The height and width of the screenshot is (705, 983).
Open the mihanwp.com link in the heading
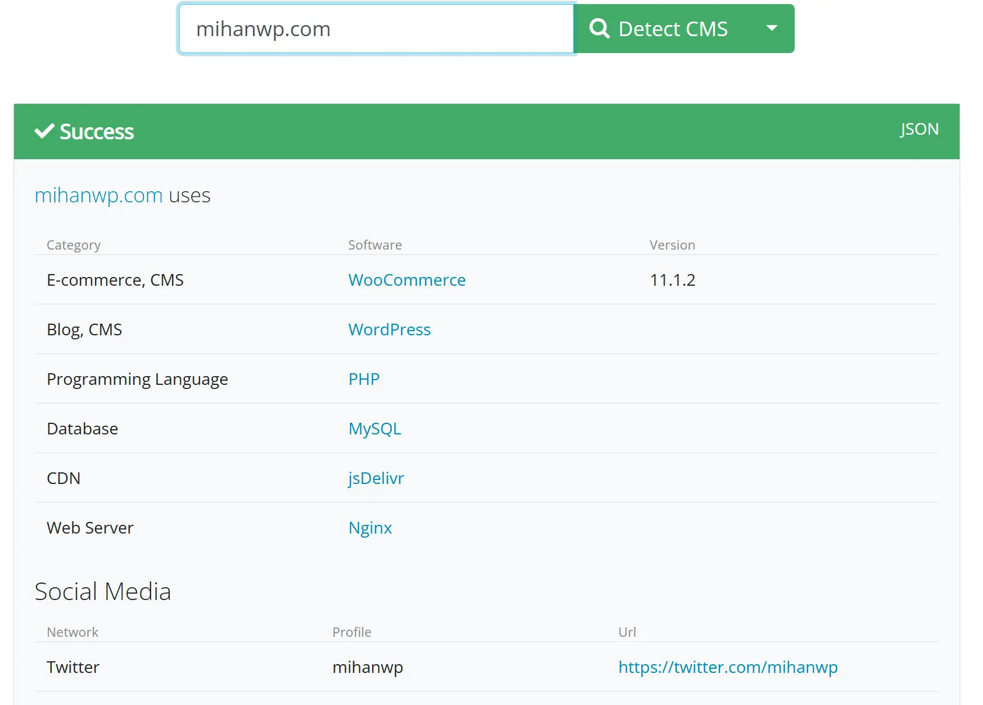(x=99, y=195)
